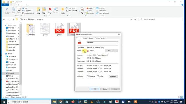Click the Advanced... button

(x=113, y=76)
